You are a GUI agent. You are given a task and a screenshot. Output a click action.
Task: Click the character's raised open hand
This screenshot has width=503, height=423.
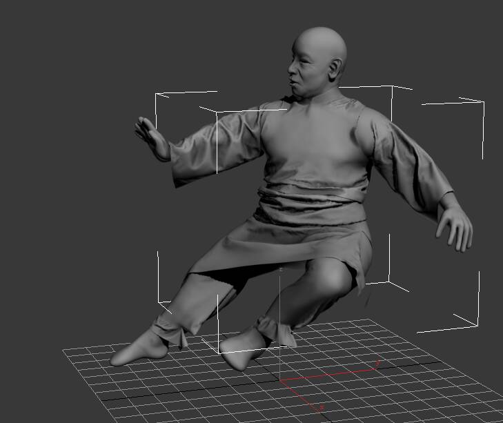tap(152, 139)
